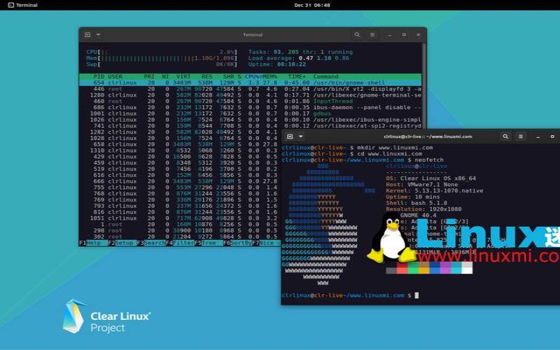Click the cursor at the bottom prompt
560x350 pixels.
pyautogui.click(x=416, y=295)
